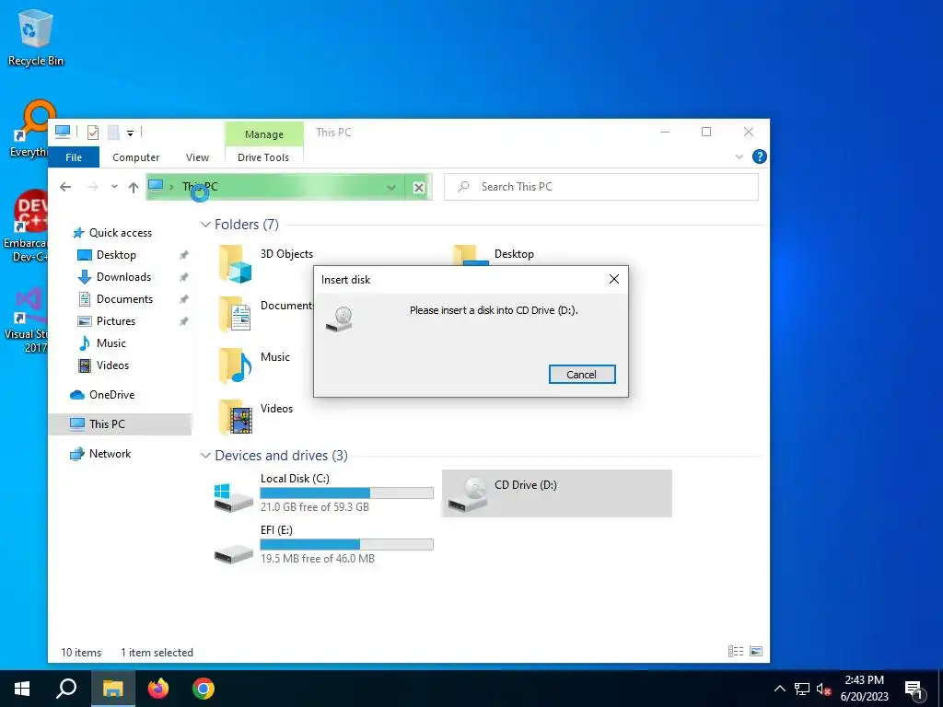Open the Windows Start menu
Viewport: 943px width, 707px height.
click(22, 689)
